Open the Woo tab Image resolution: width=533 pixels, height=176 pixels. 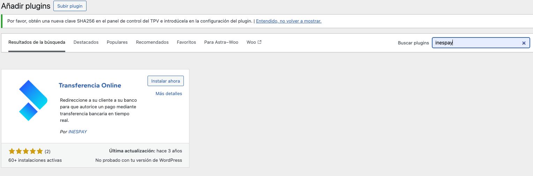(x=251, y=42)
